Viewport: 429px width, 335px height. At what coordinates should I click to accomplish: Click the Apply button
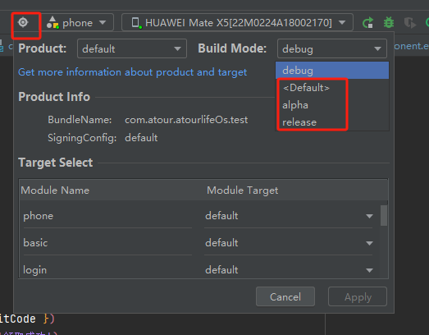tap(358, 296)
